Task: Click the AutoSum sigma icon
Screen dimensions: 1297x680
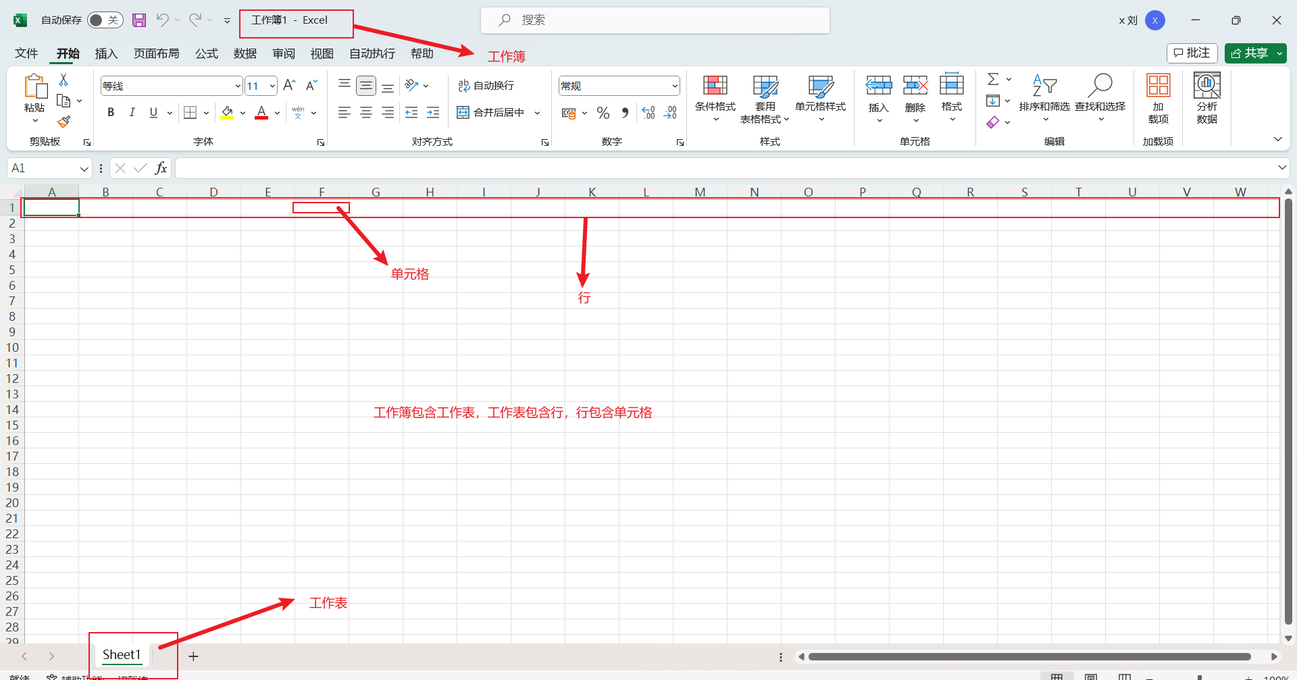Action: coord(992,80)
